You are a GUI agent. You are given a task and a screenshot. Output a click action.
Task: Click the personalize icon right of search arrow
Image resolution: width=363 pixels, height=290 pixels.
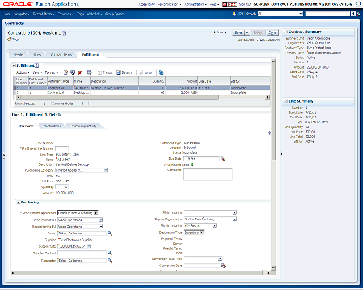pos(358,14)
